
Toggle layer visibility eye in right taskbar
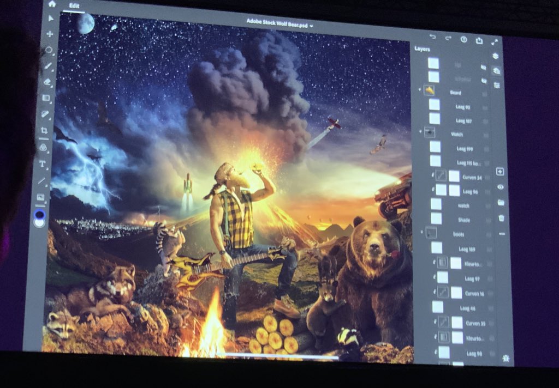click(x=501, y=187)
